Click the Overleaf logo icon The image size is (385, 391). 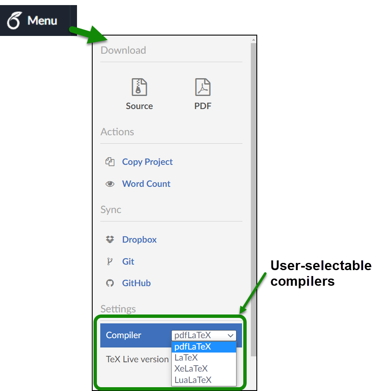tap(14, 21)
